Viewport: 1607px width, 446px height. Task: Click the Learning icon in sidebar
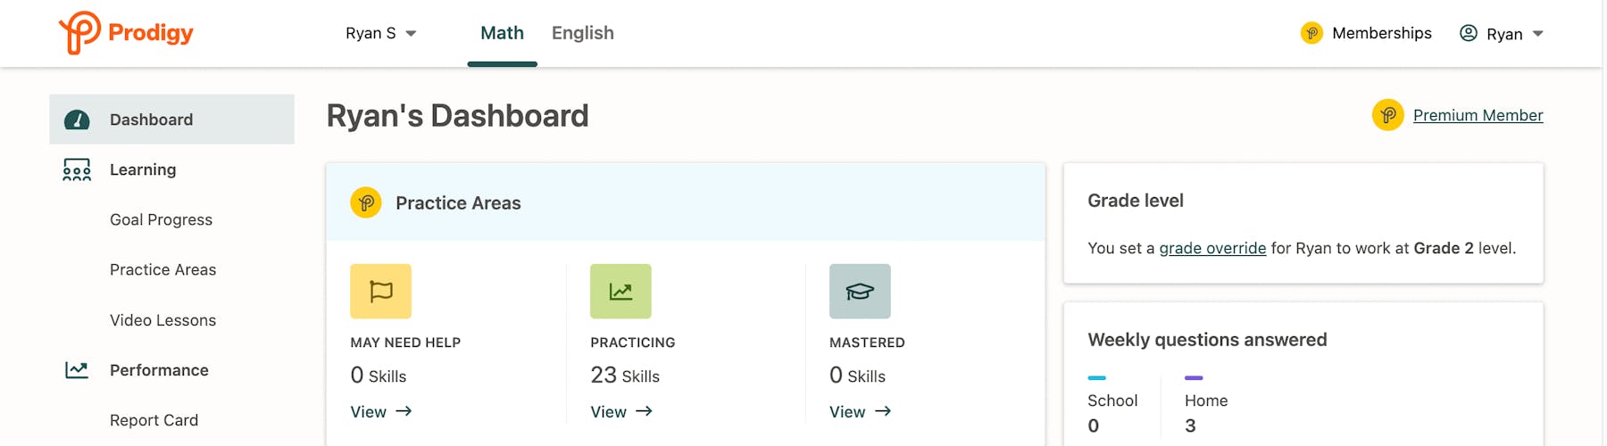[x=77, y=169]
